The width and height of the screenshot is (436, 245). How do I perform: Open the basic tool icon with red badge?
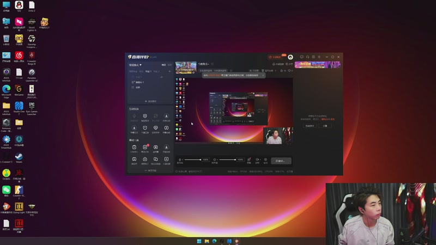[145, 148]
